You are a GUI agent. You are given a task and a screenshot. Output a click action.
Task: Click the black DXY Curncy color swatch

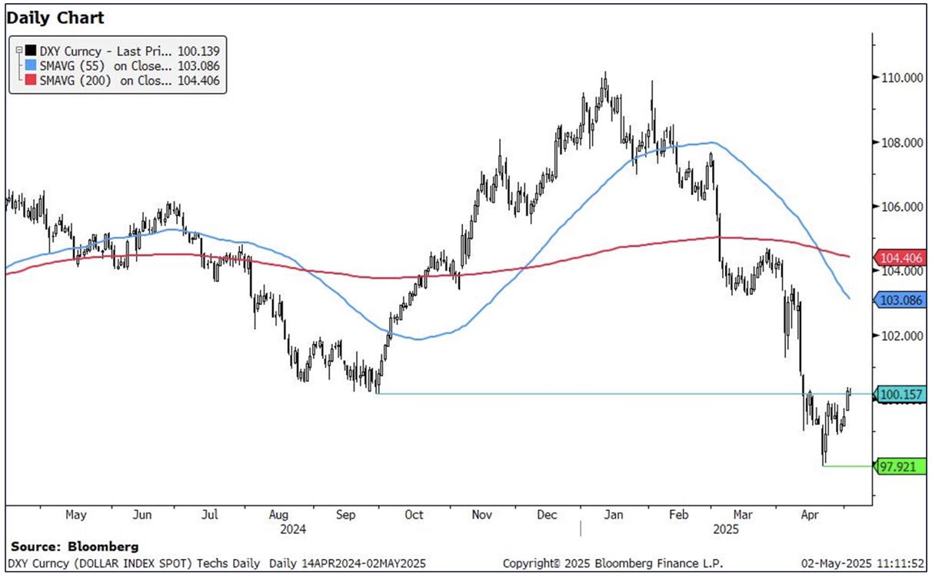click(32, 51)
